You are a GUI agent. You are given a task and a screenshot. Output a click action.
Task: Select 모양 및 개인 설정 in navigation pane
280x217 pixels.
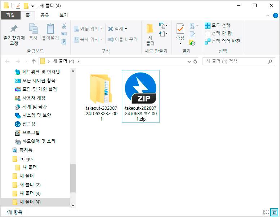[x=36, y=89]
